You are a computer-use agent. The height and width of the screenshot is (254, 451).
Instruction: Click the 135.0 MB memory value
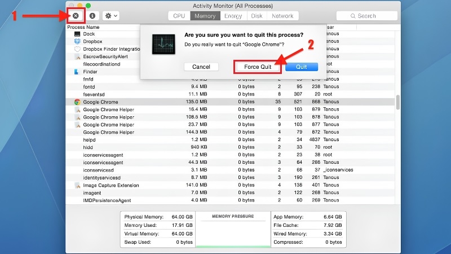196,102
